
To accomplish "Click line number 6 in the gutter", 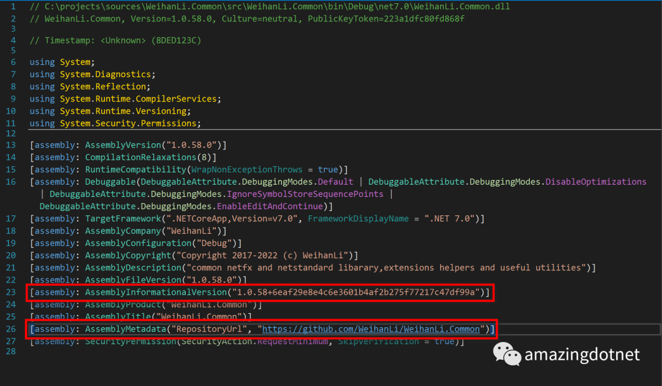I will click(x=13, y=62).
